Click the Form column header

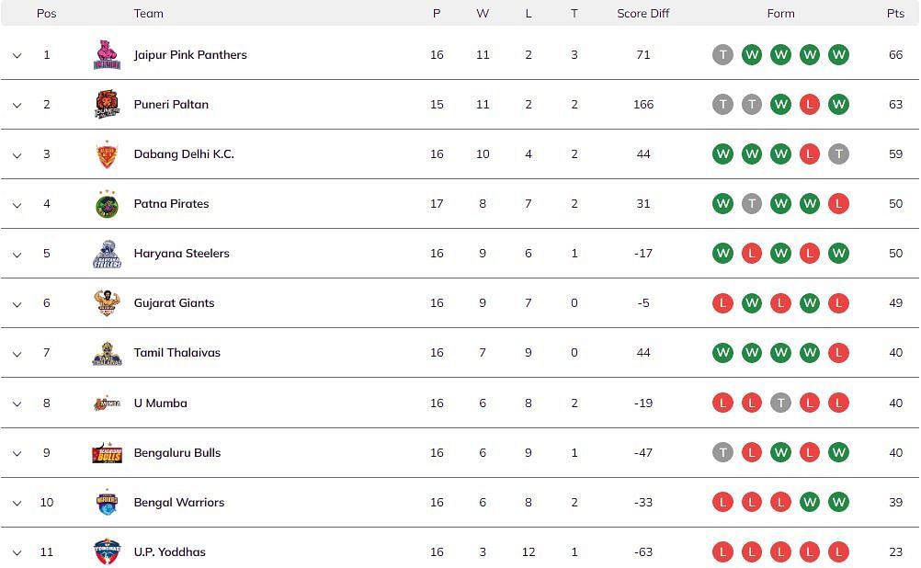click(780, 14)
